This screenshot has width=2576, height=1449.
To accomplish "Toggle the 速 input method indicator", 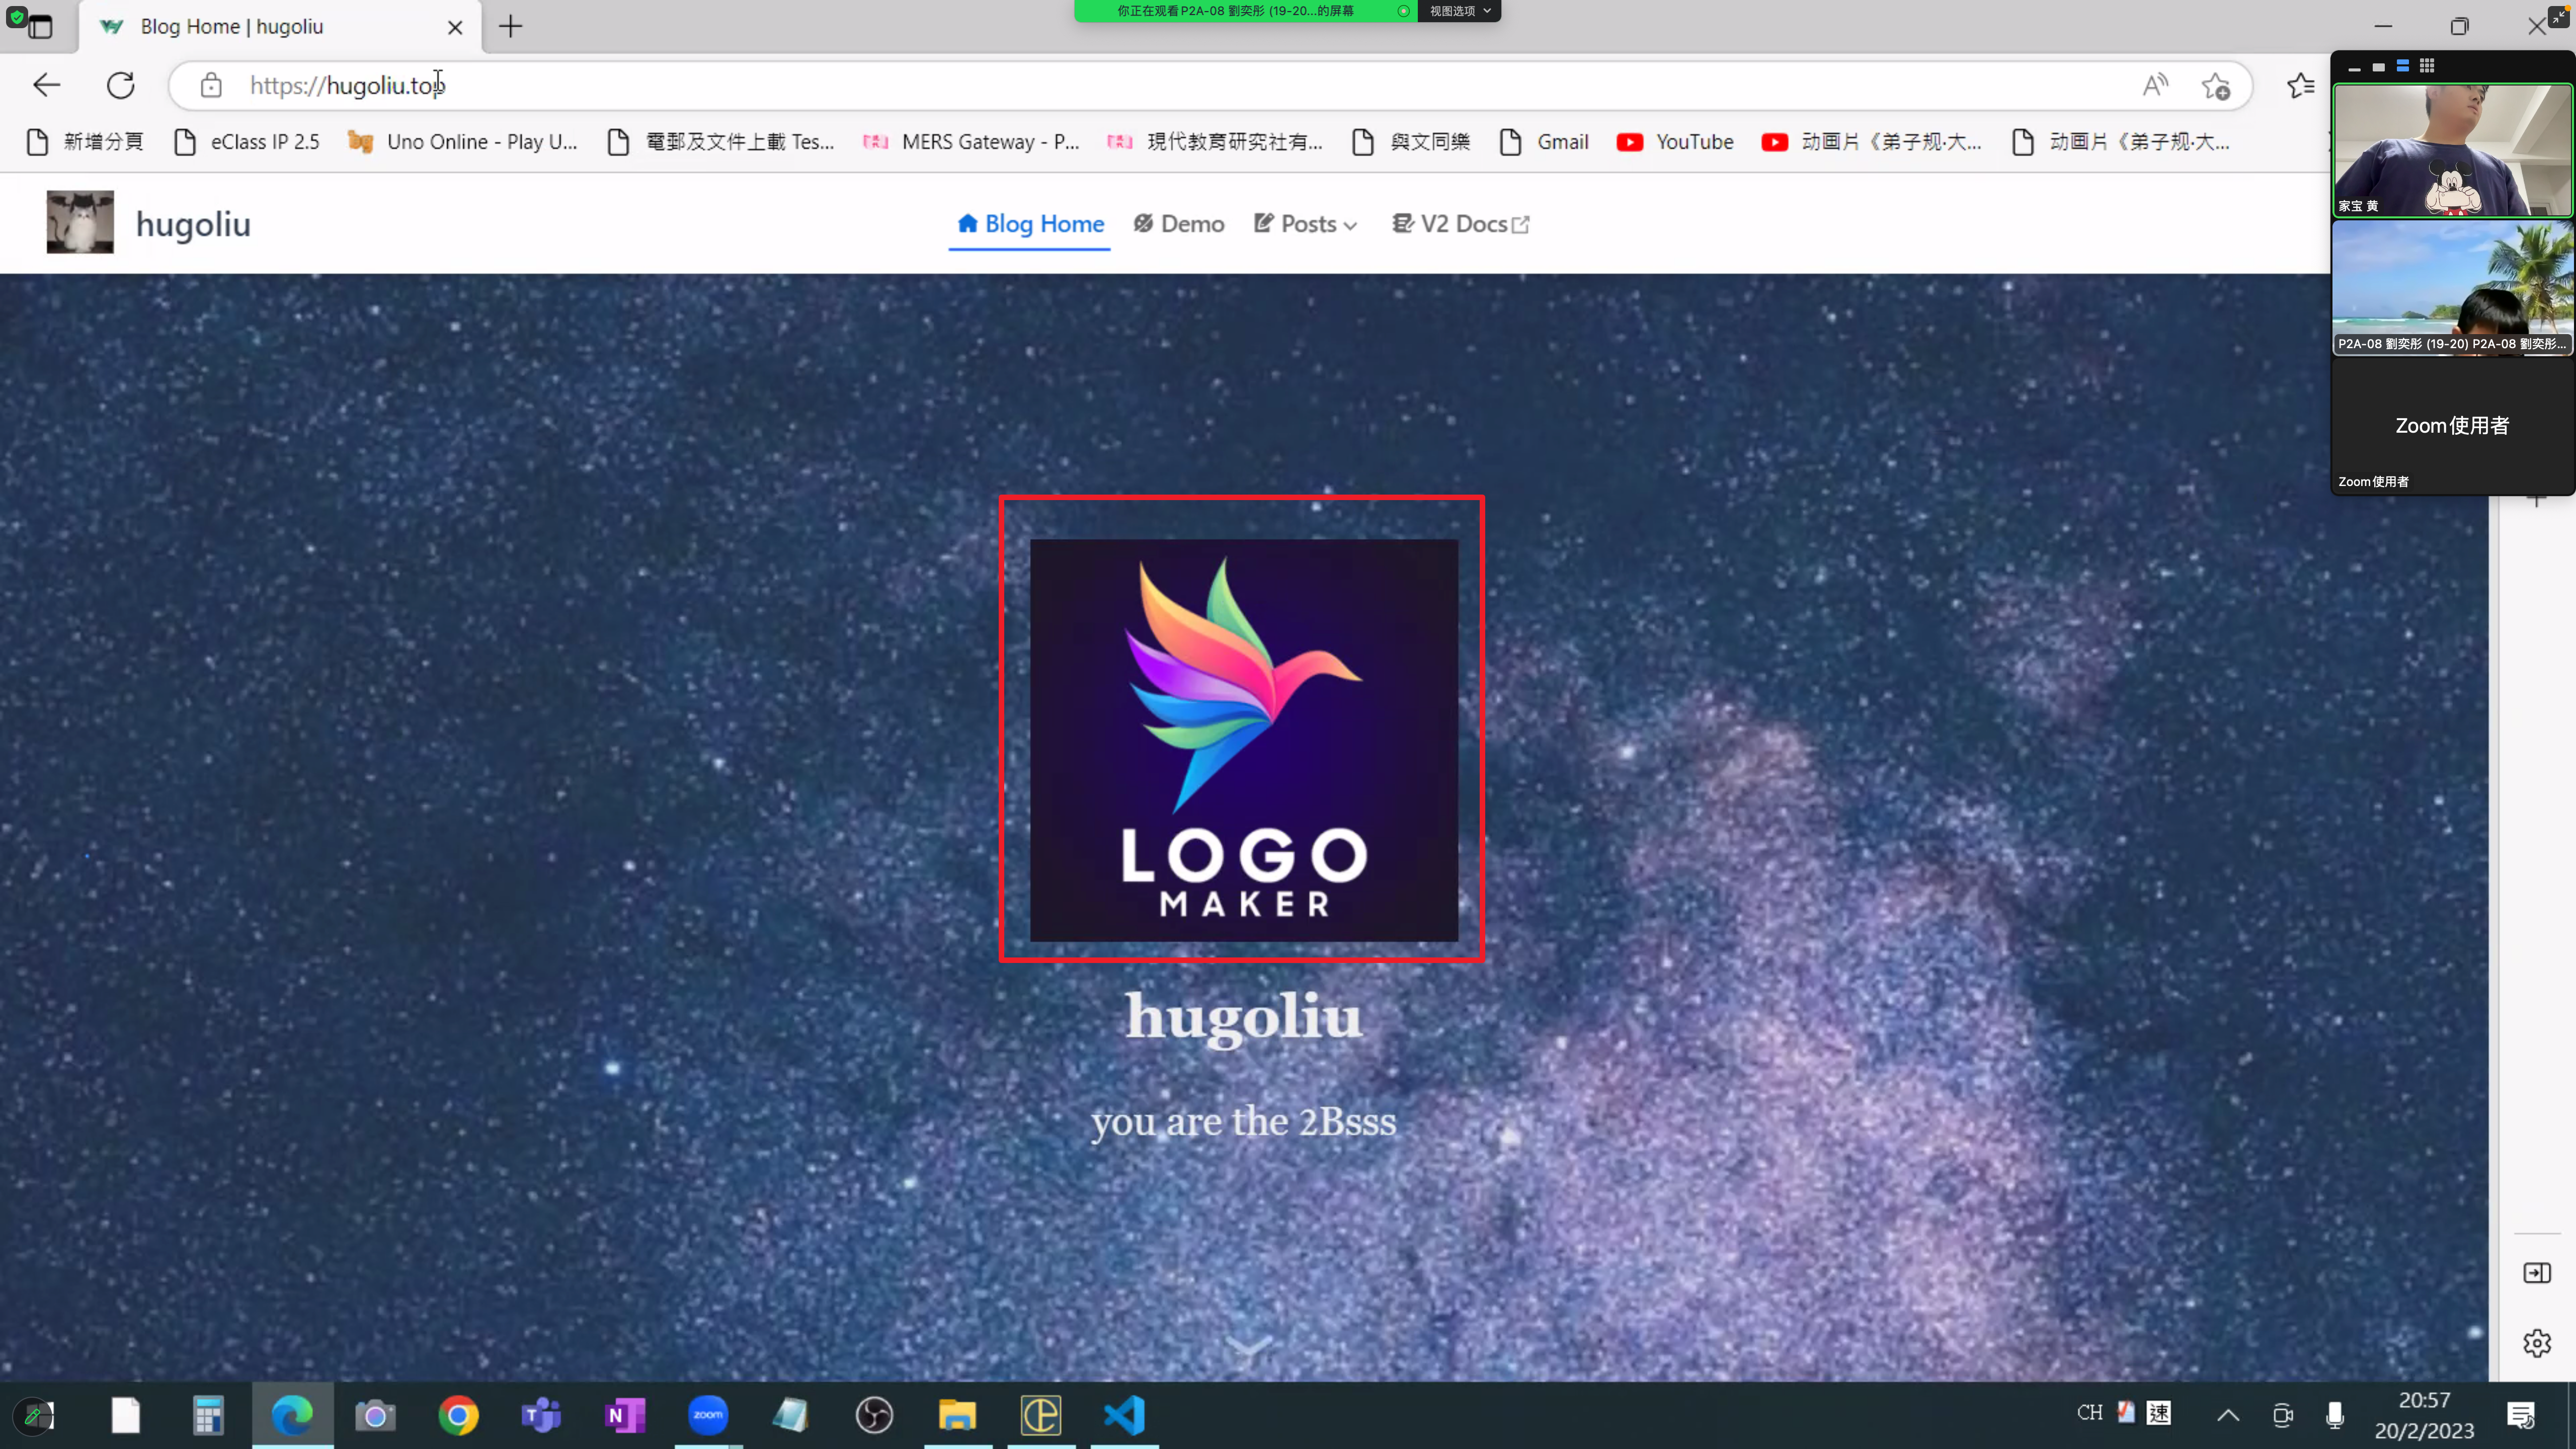I will point(2159,1413).
